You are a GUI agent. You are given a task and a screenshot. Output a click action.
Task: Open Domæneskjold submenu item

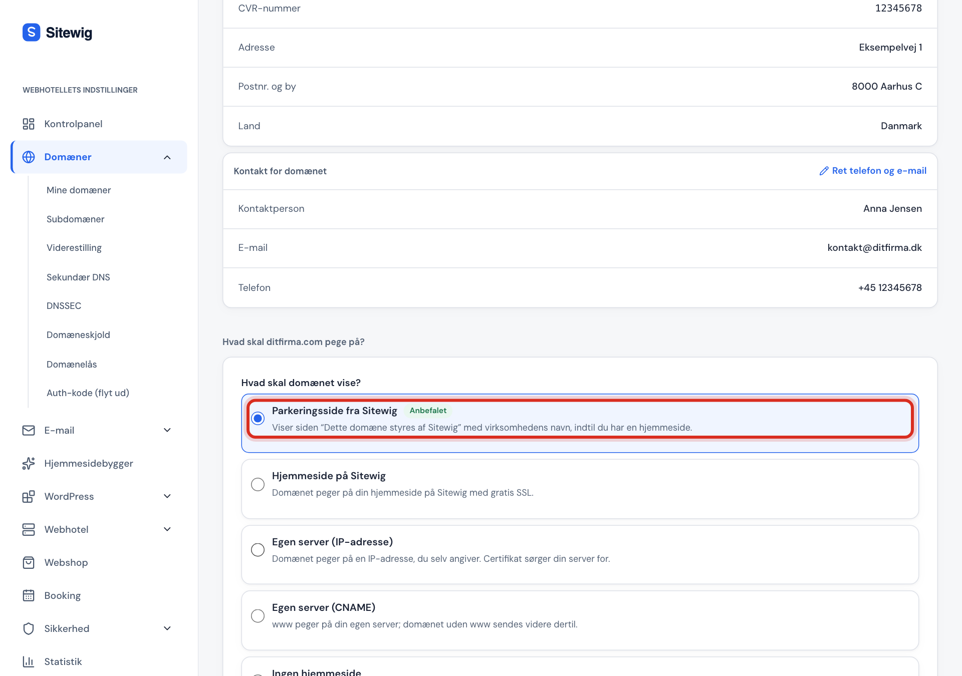pyautogui.click(x=78, y=335)
